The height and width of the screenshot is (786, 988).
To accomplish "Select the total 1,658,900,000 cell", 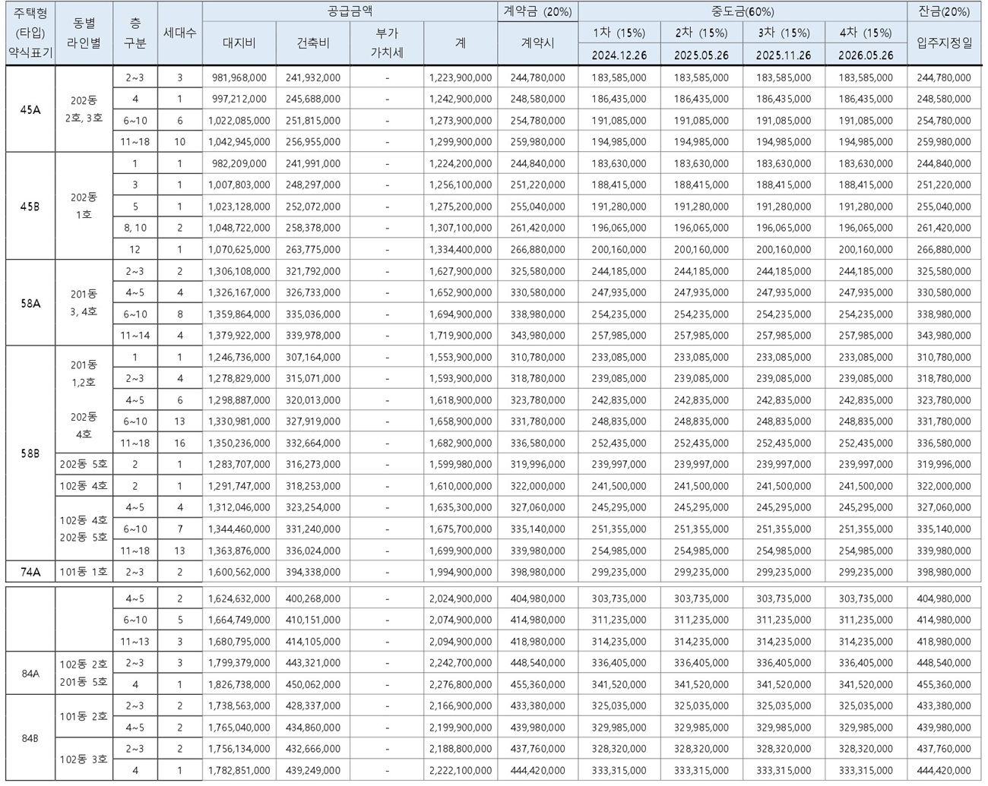I will [461, 421].
